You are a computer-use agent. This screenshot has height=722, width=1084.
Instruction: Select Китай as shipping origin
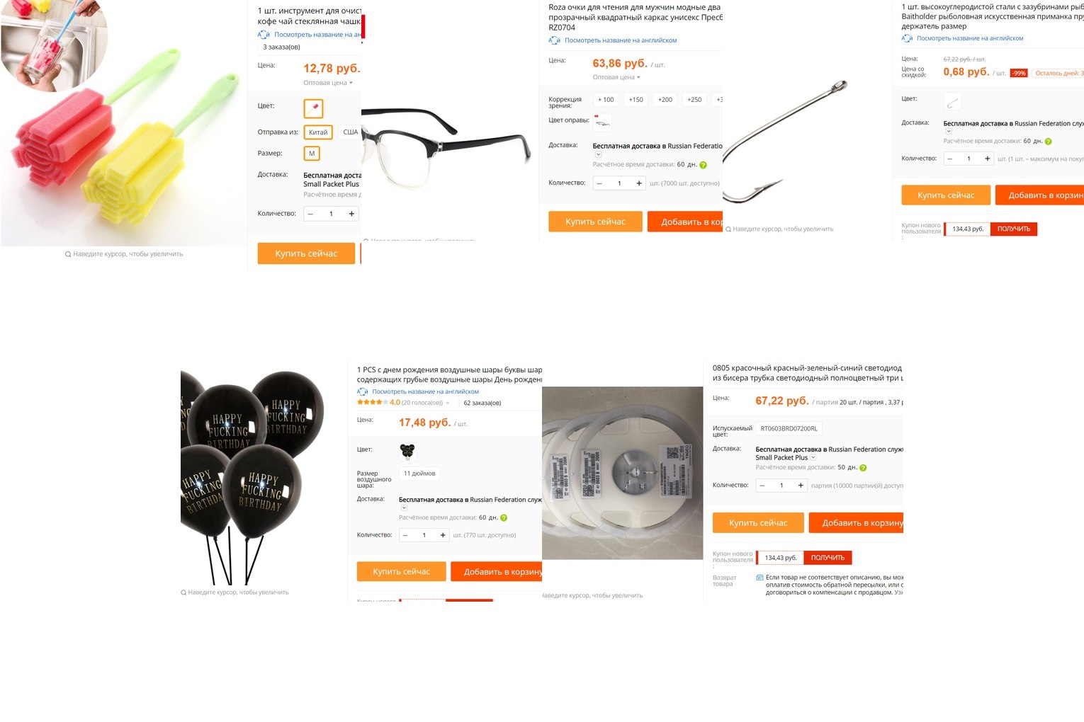click(x=318, y=132)
